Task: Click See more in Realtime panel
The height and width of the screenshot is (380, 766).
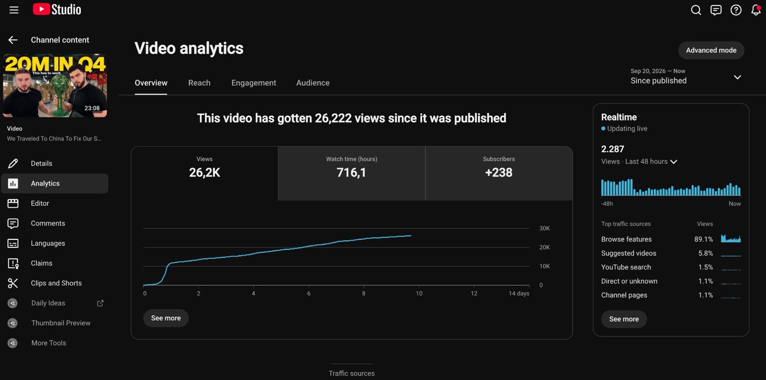Action: click(x=624, y=319)
